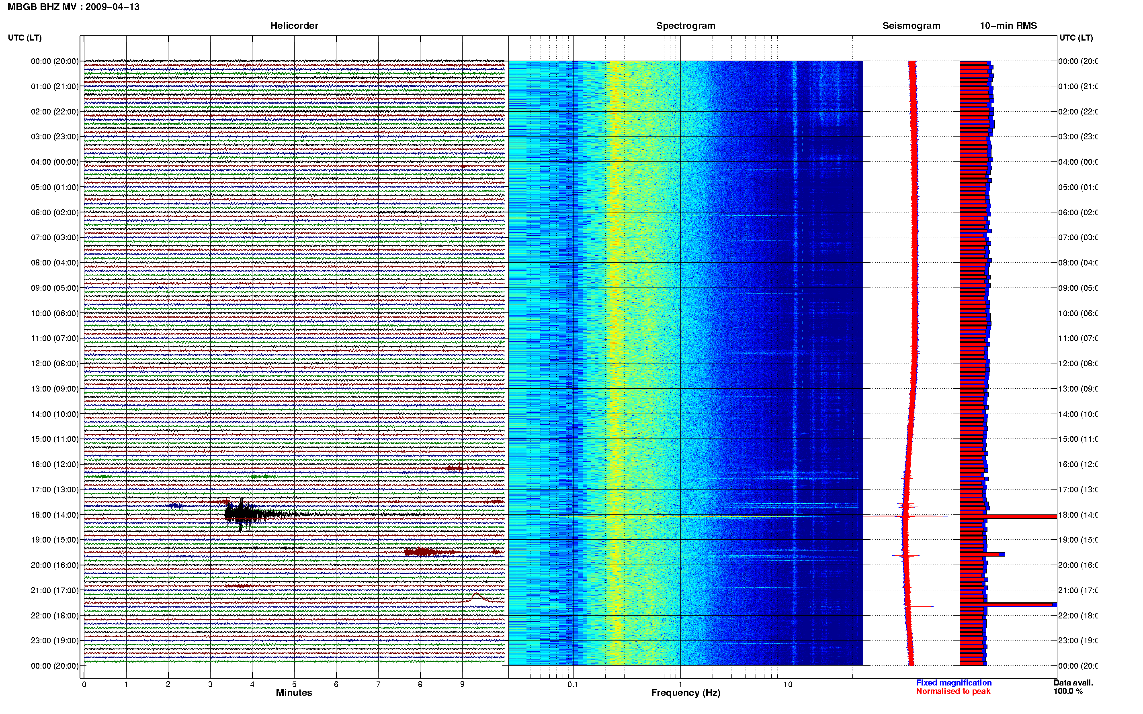Image resolution: width=1143 pixels, height=714 pixels.
Task: Click the long-period hump near minute 9 after 21:00
Action: point(477,598)
